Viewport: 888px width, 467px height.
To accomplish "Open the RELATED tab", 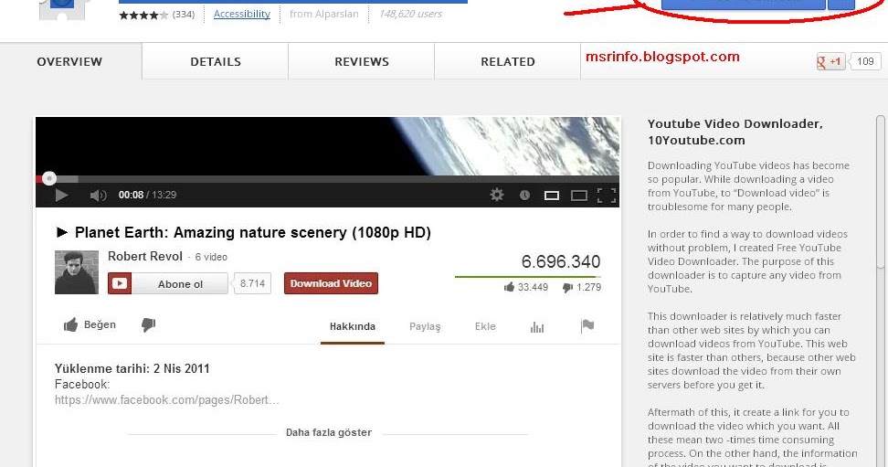I will pos(507,62).
